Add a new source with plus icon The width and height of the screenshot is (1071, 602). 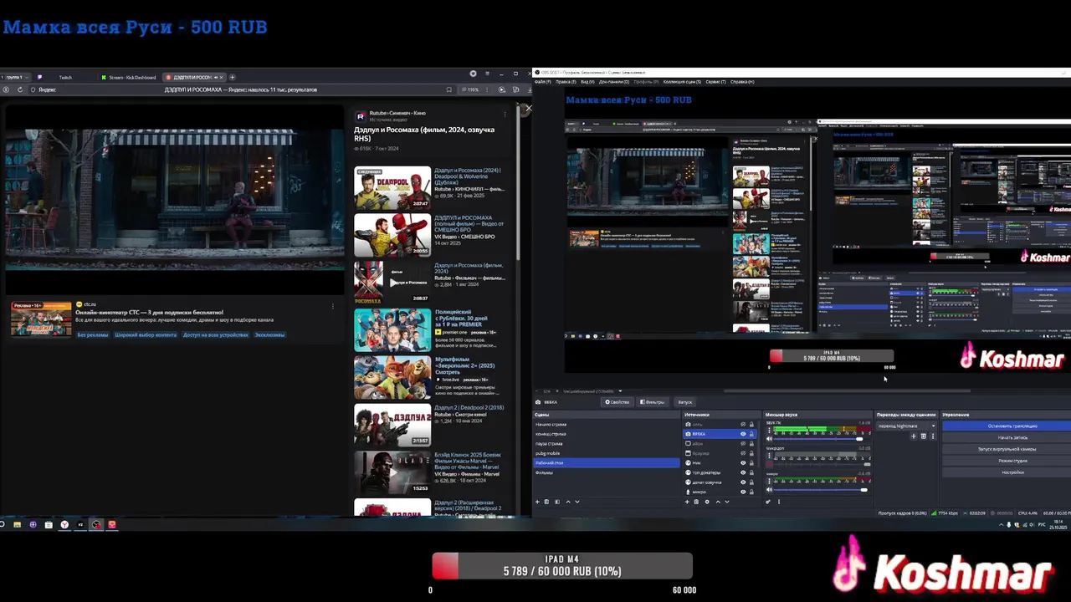tap(687, 502)
